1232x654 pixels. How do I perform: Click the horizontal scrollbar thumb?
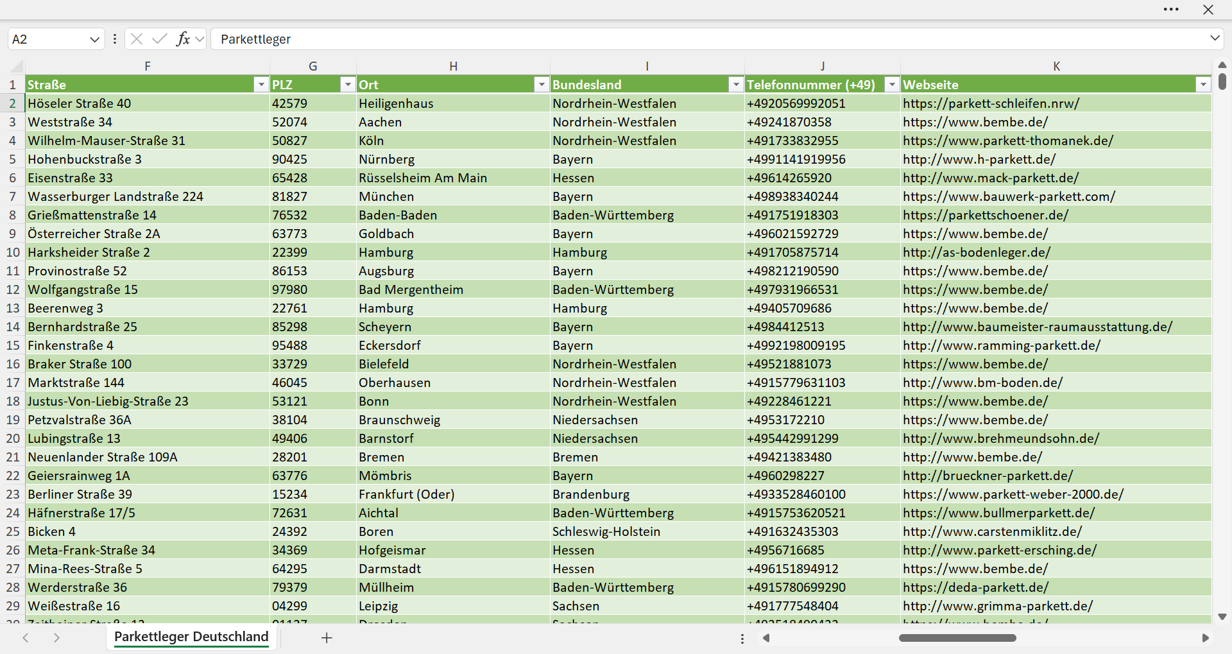click(957, 638)
